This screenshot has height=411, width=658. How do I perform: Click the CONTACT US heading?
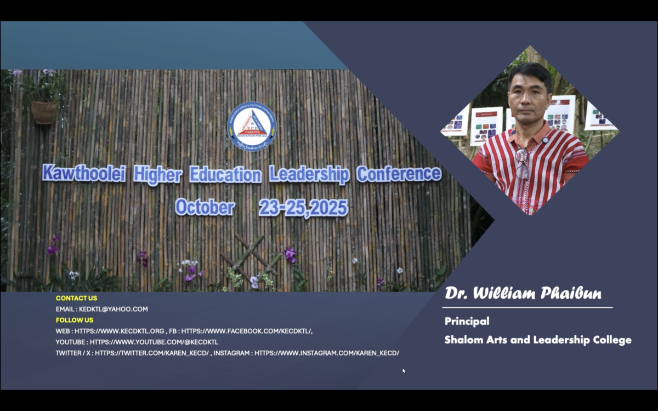click(x=76, y=298)
